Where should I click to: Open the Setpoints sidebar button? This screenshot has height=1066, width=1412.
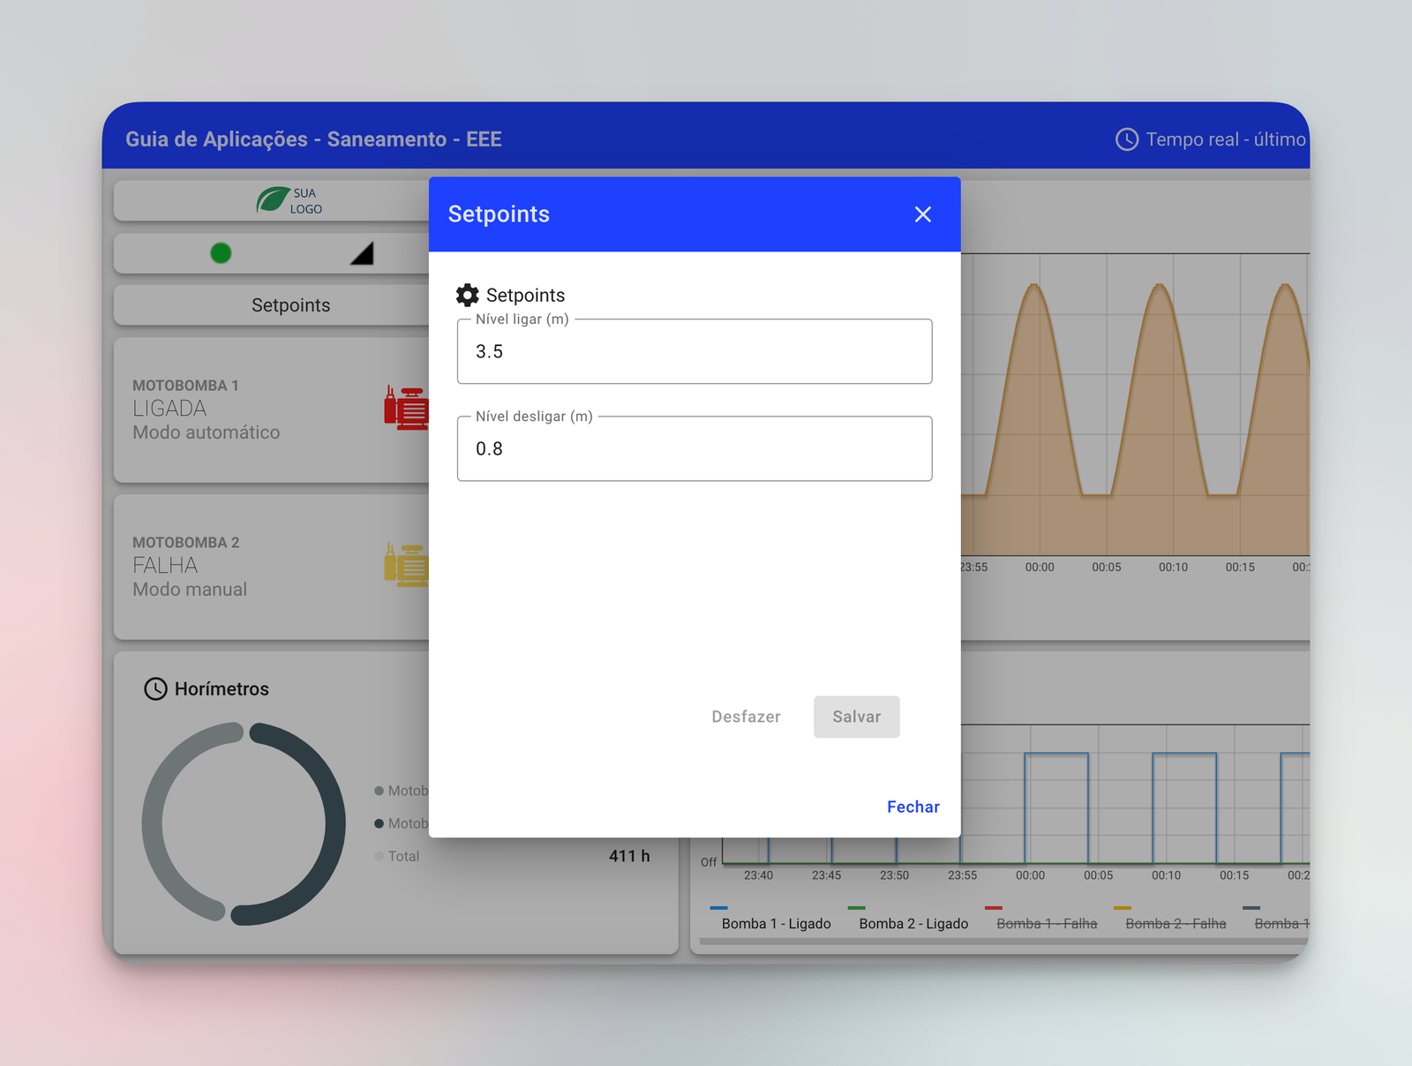[x=290, y=305]
